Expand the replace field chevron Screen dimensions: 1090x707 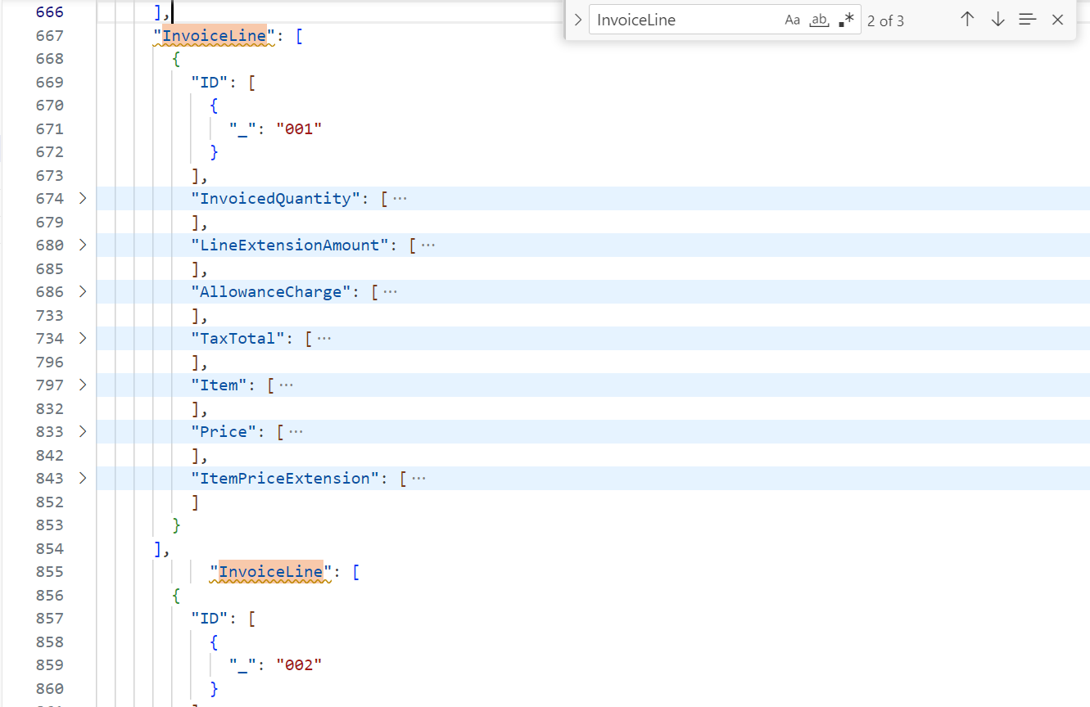pos(578,20)
